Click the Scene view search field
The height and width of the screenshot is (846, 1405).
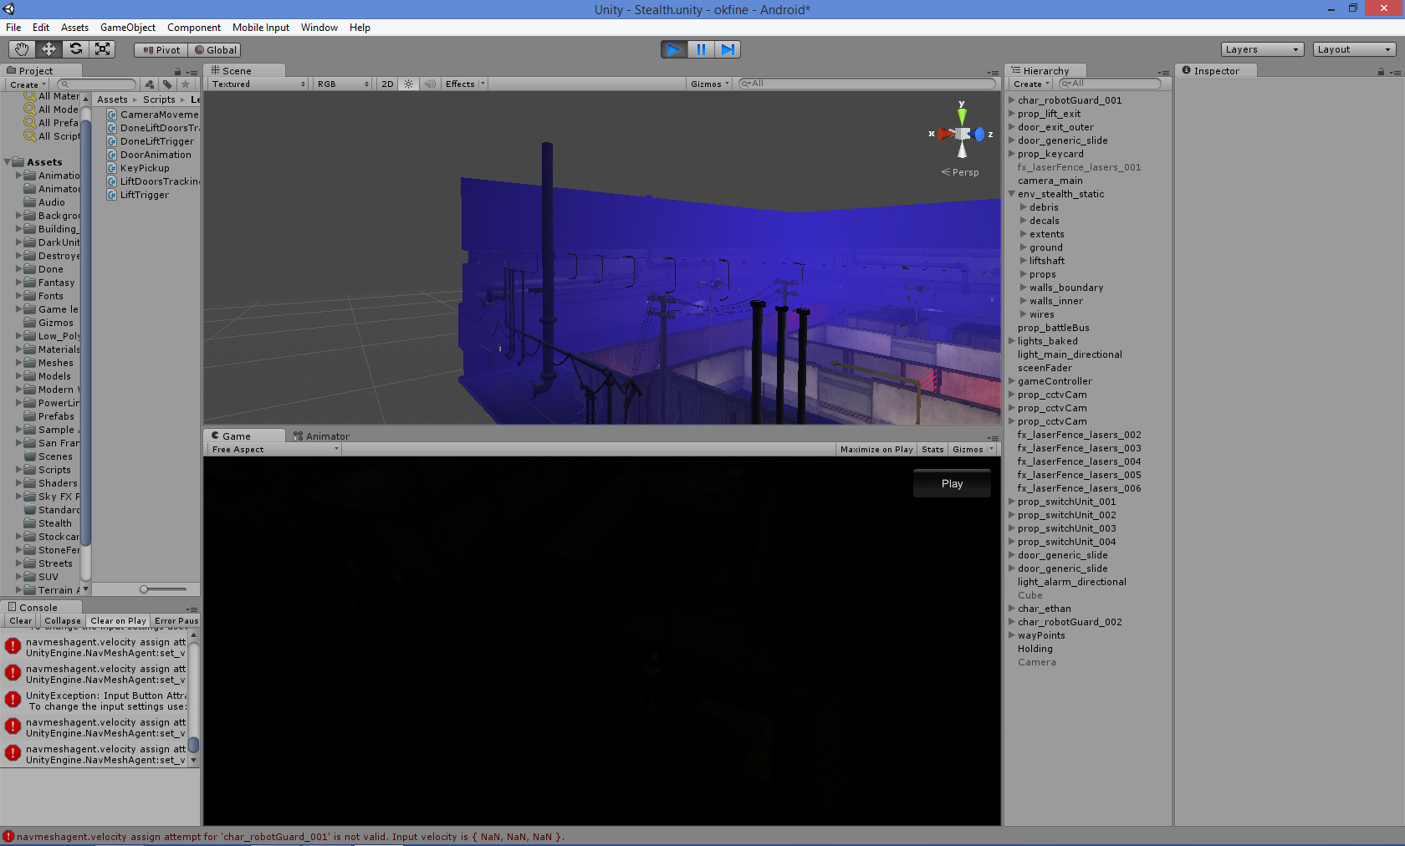pyautogui.click(x=867, y=84)
